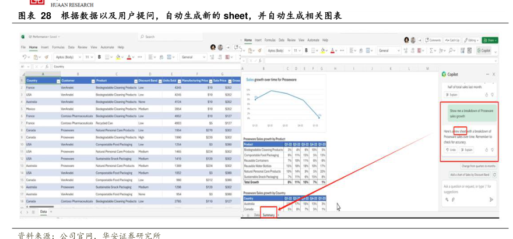513x239 pixels.
Task: Open File menu in left window
Action: click(23, 47)
